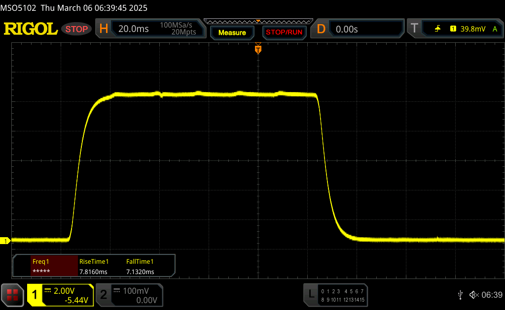The height and width of the screenshot is (310, 505).
Task: Click the orange T trigger position marker
Action: click(258, 49)
